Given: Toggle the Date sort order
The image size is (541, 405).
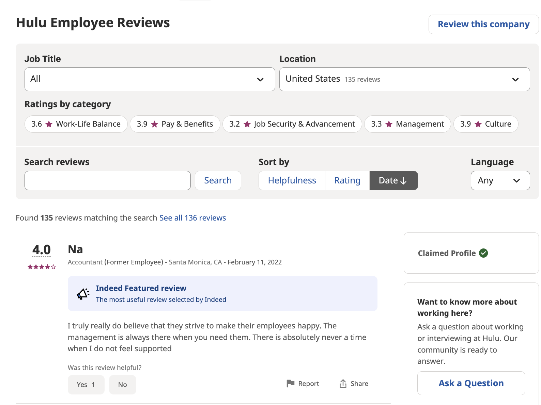Looking at the screenshot, I should [393, 180].
